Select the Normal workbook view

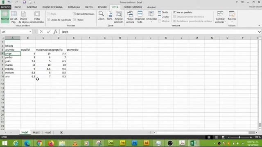pyautogui.click(x=5, y=16)
